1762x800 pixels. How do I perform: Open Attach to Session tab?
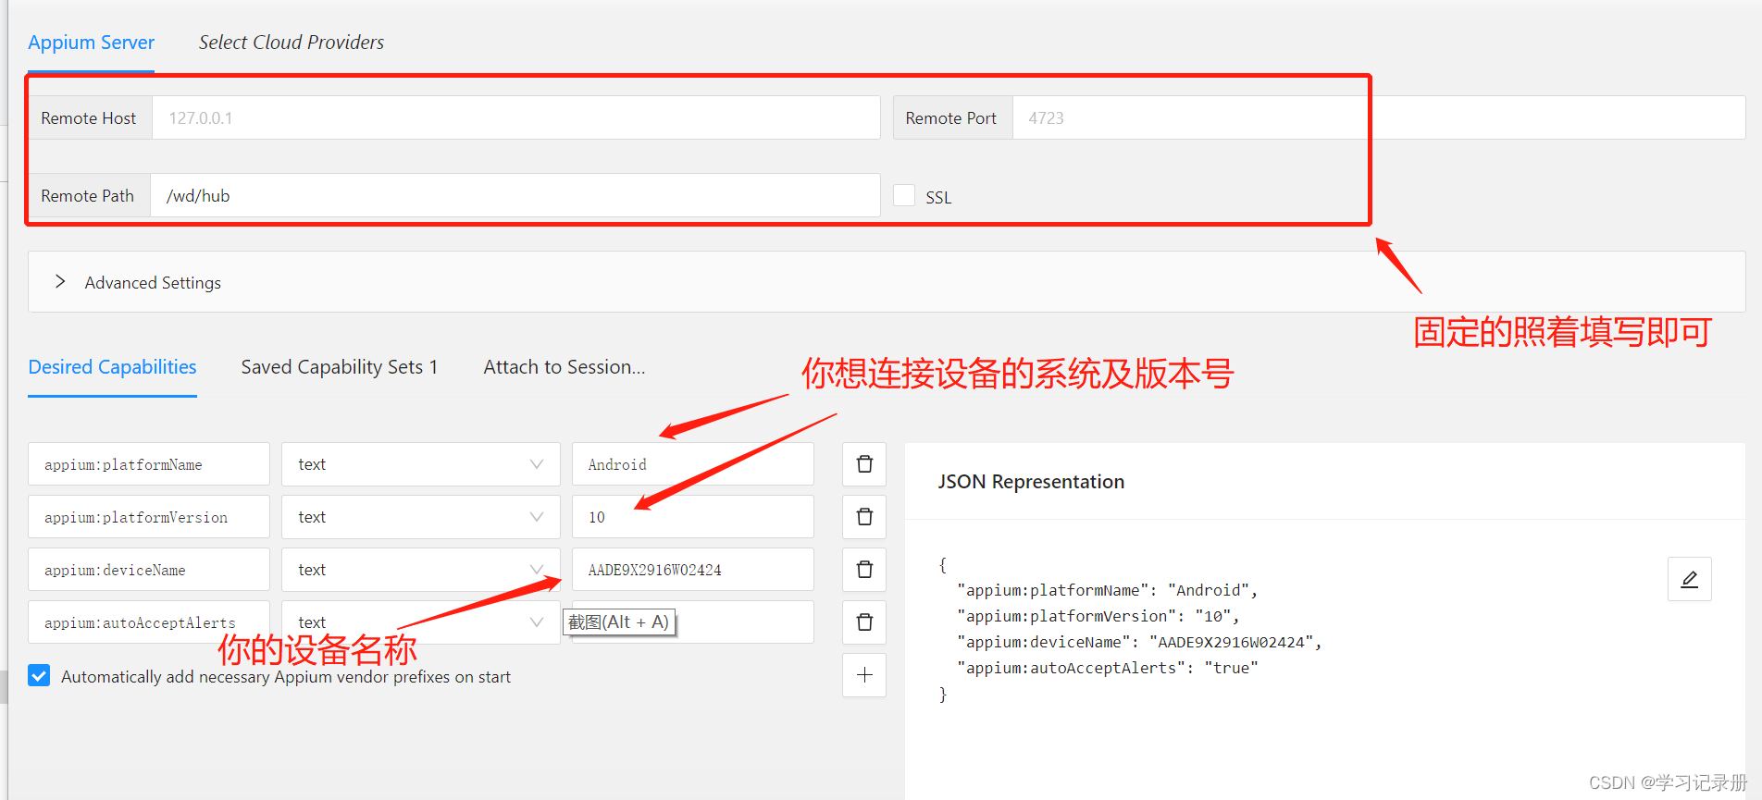[565, 367]
